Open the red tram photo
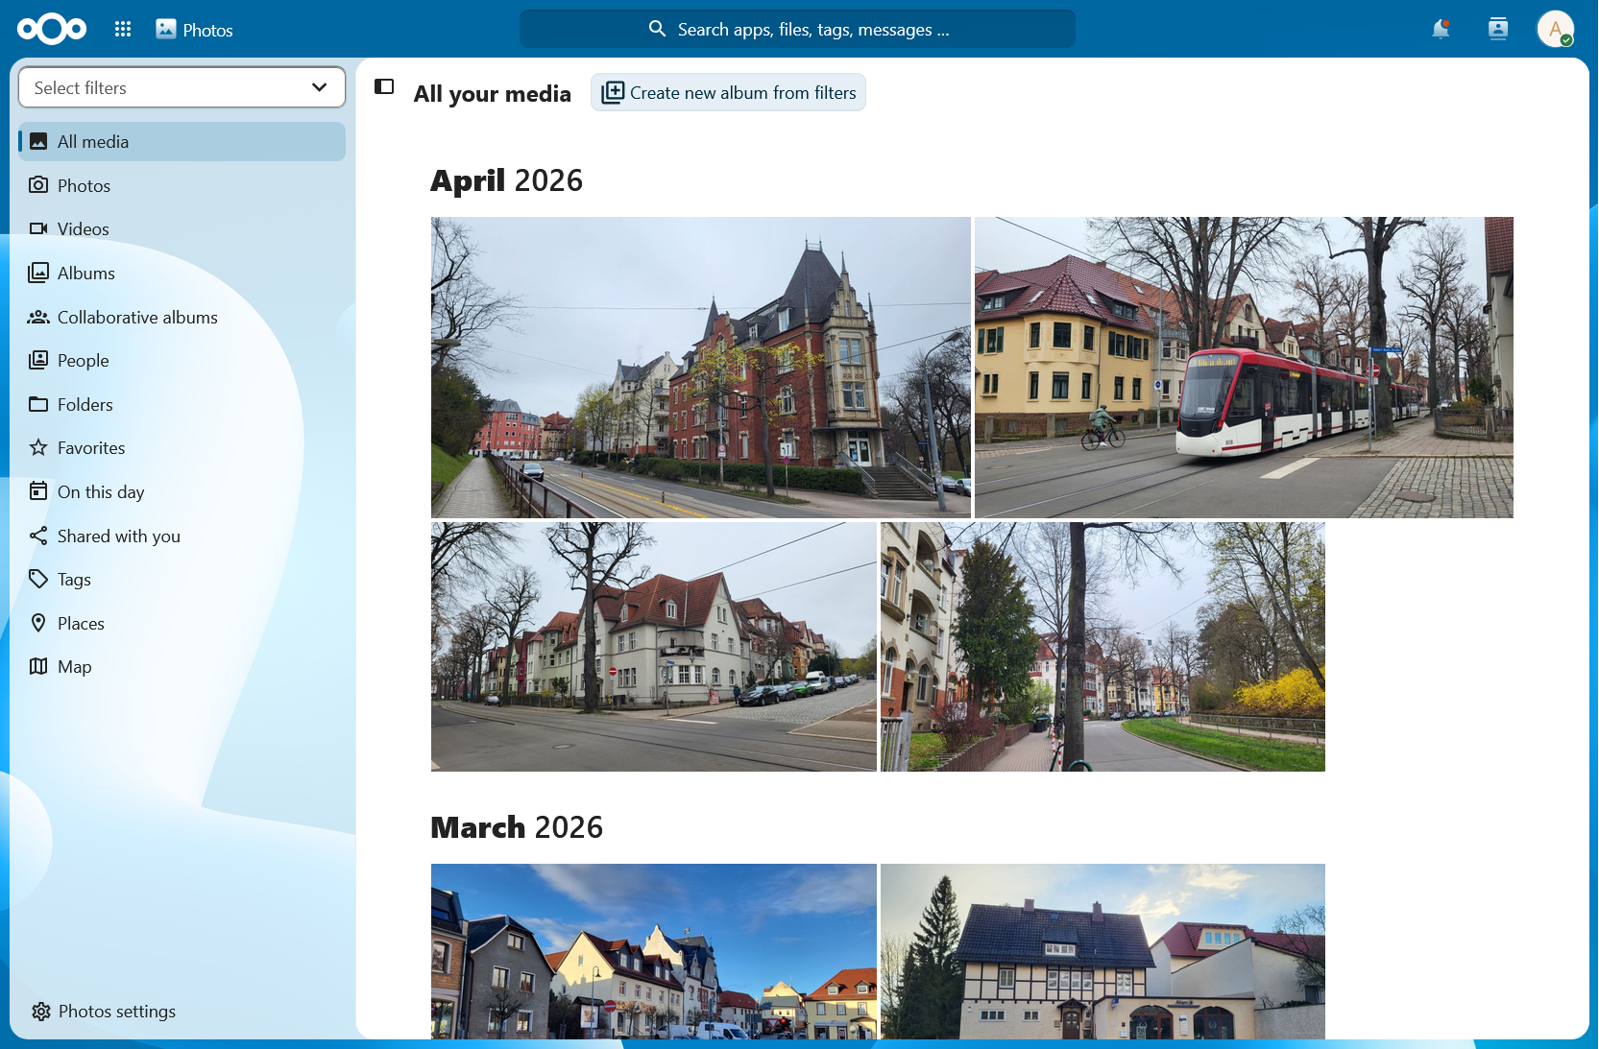 (x=1244, y=368)
